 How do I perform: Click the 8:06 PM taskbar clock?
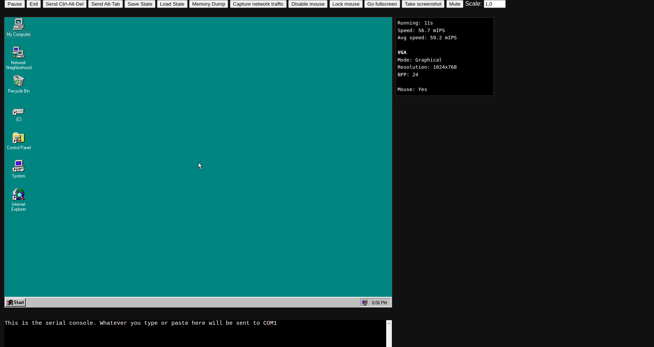(379, 303)
